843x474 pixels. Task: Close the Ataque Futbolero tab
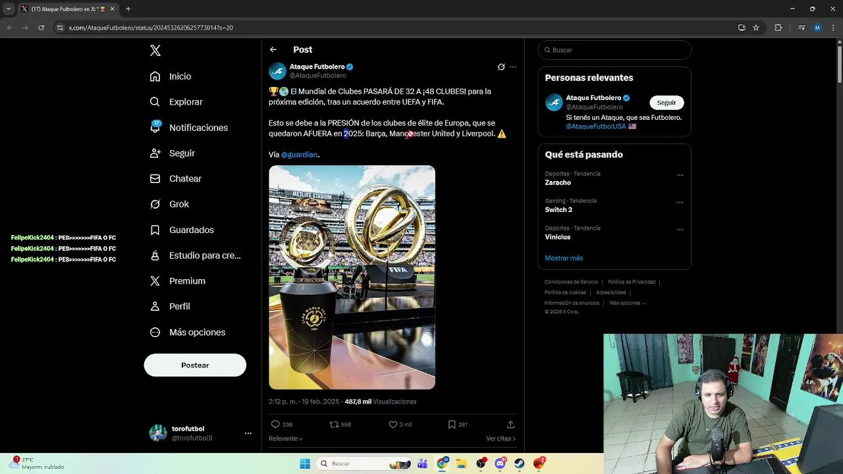point(113,9)
